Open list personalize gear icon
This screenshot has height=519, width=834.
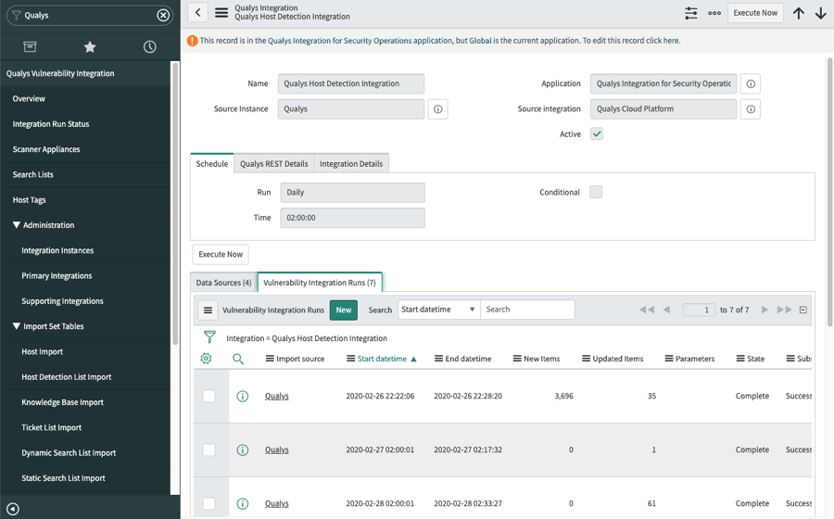(x=206, y=359)
